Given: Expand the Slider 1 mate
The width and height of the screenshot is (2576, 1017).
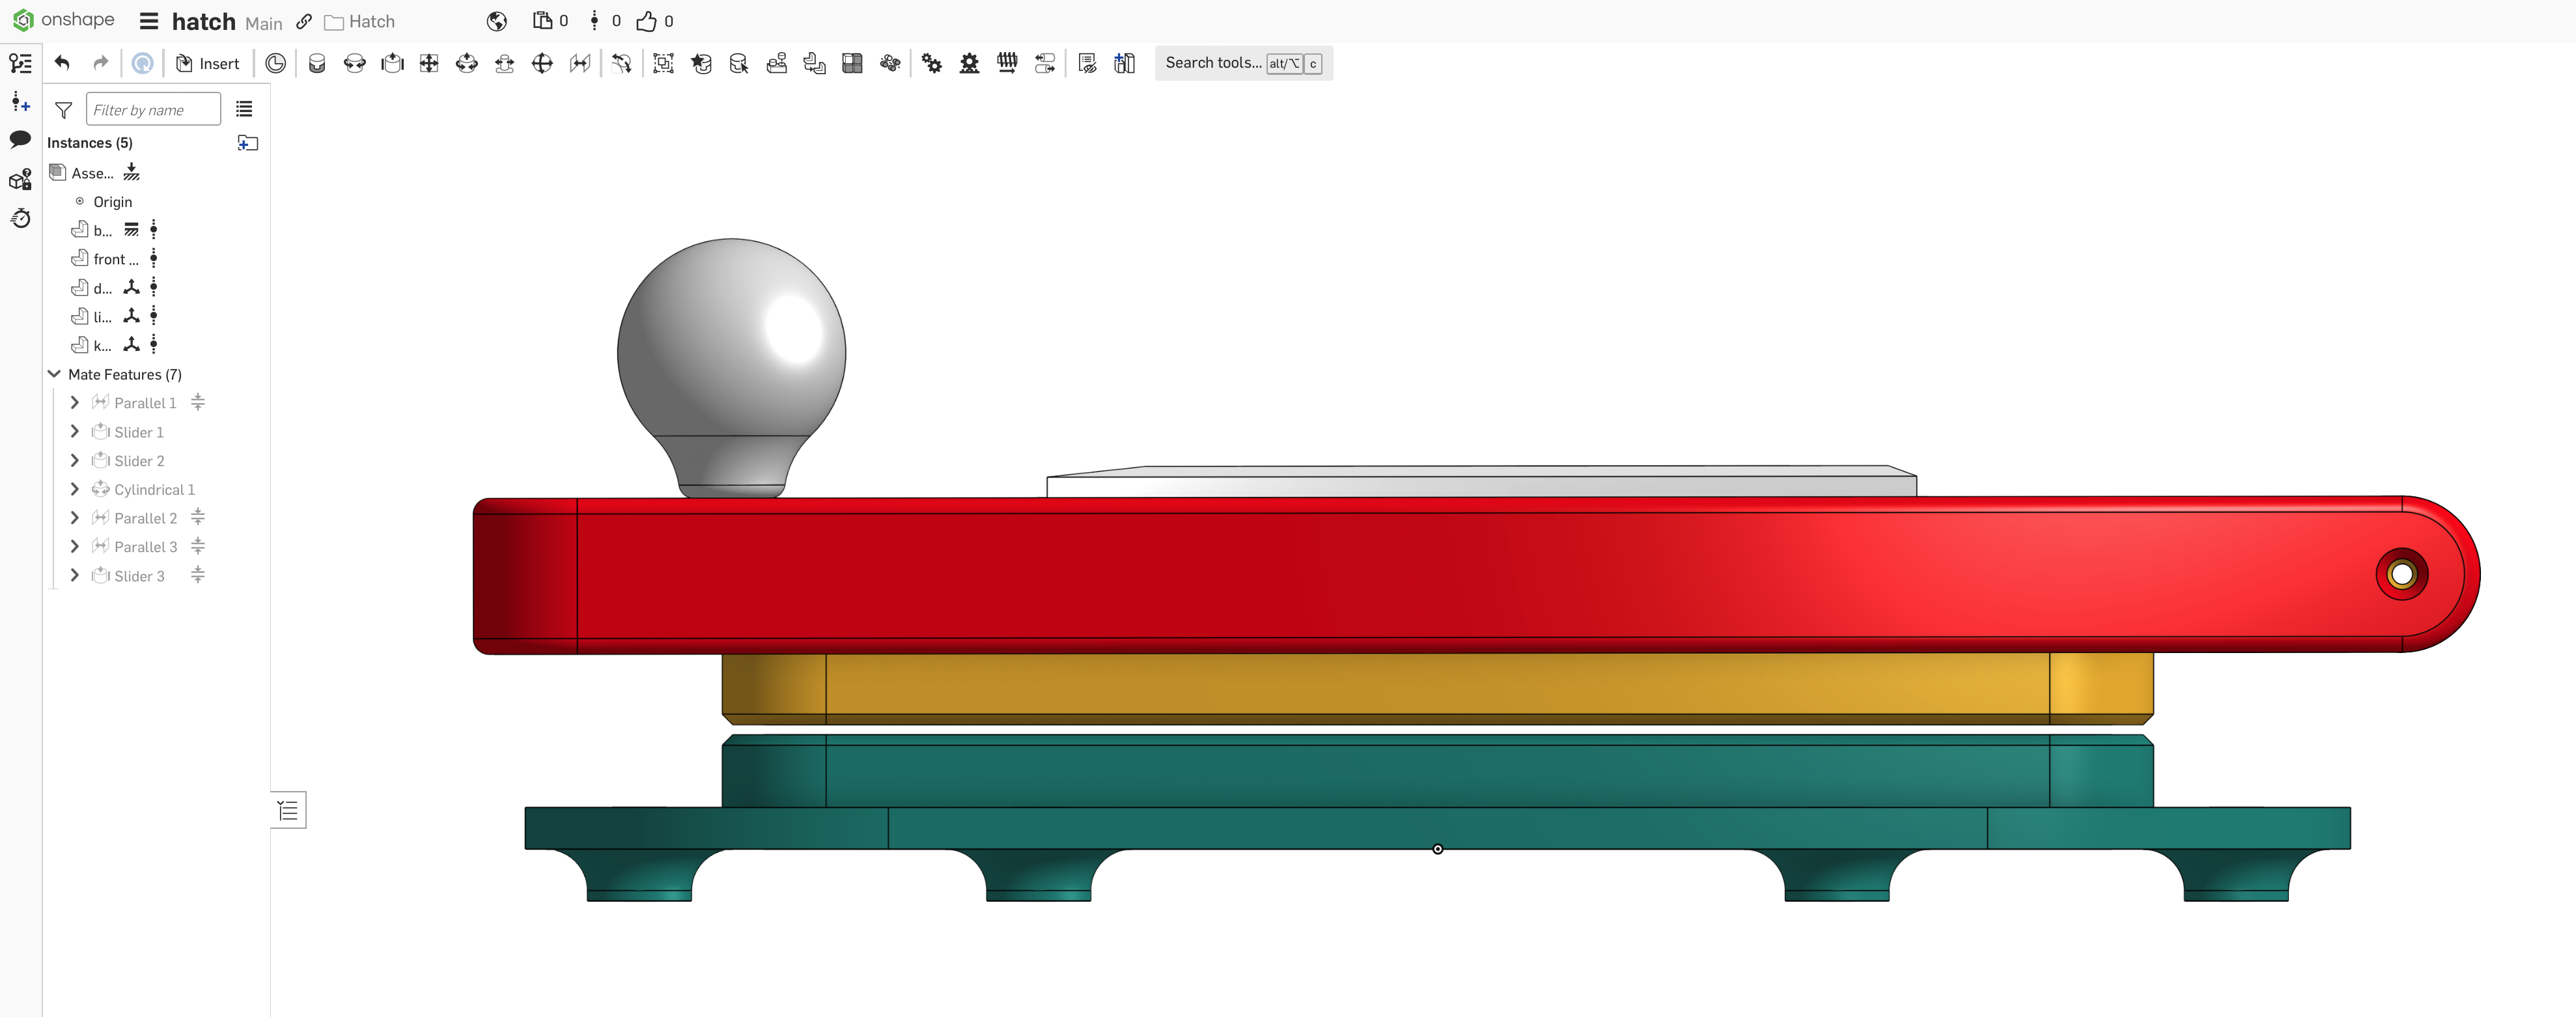Looking at the screenshot, I should pyautogui.click(x=74, y=431).
